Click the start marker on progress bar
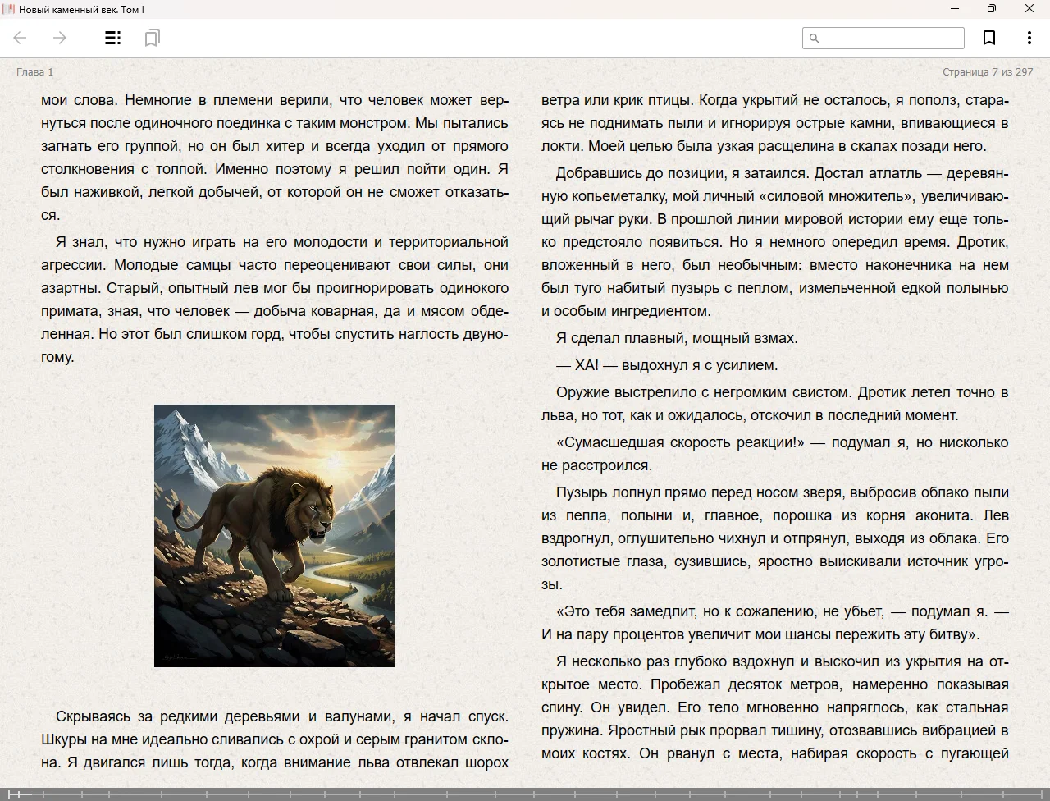 point(11,794)
